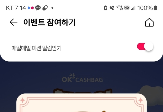Tap the muted vibrate status icon
This screenshot has height=112, width=163.
click(112, 8)
